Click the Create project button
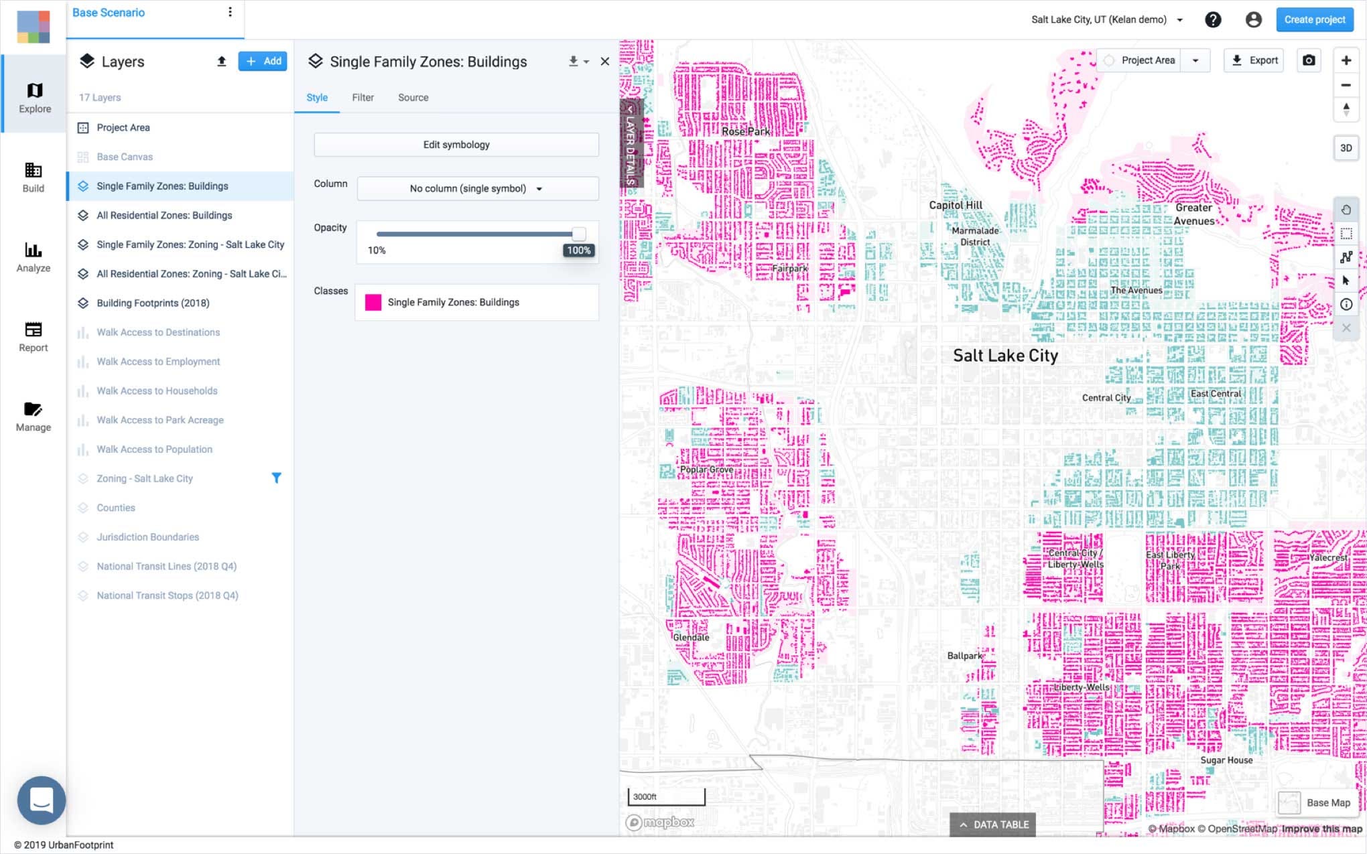 point(1314,19)
